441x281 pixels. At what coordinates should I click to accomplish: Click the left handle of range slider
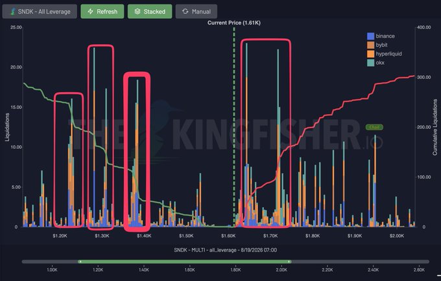pyautogui.click(x=80, y=262)
